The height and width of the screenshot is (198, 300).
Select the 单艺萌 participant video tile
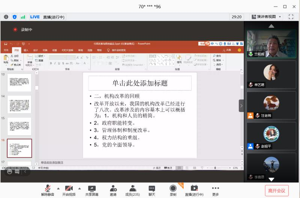click(x=271, y=74)
